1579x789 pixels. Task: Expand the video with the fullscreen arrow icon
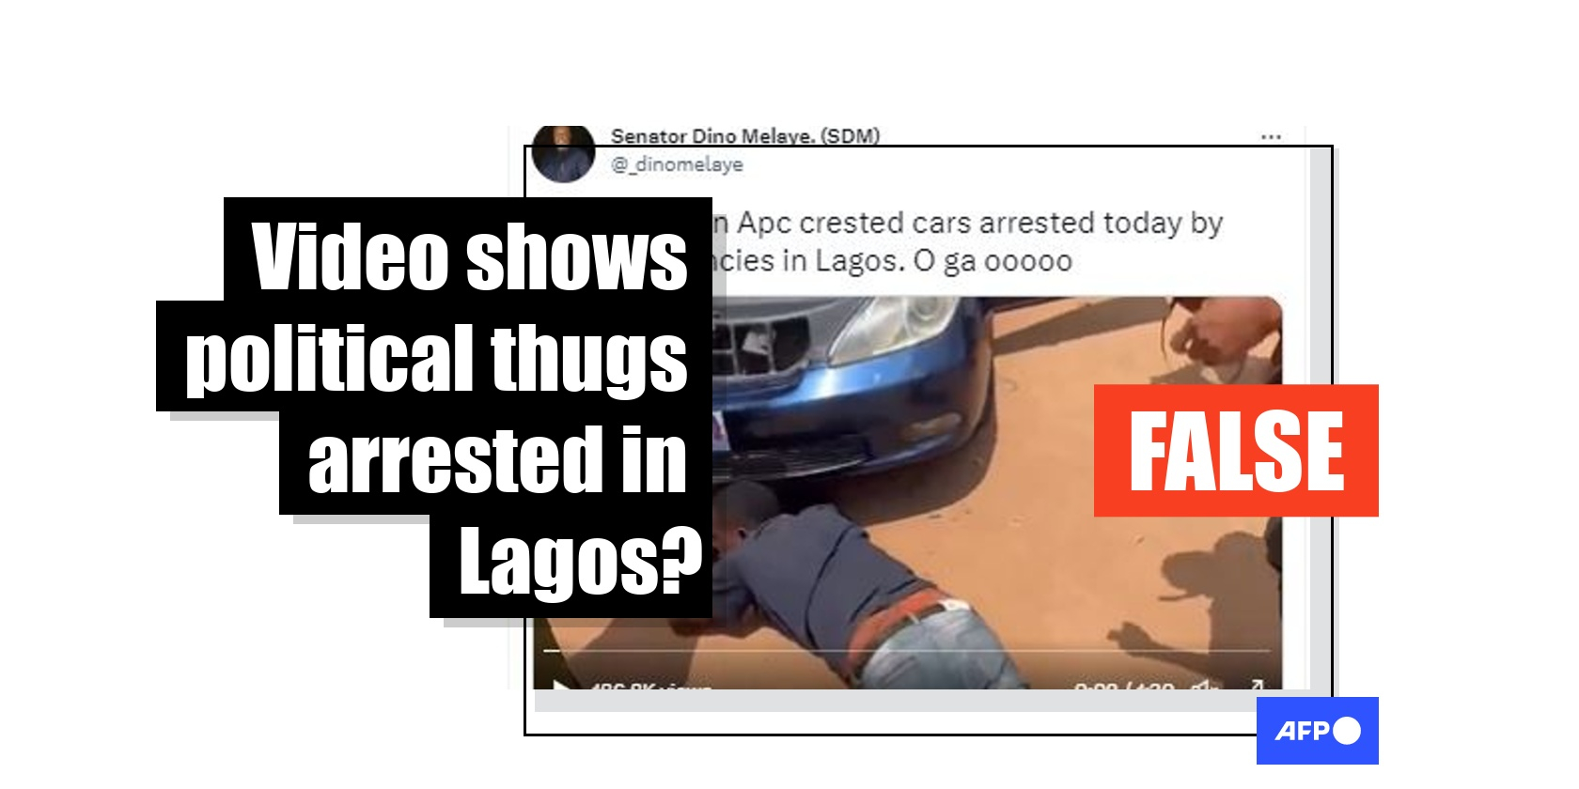(1256, 685)
